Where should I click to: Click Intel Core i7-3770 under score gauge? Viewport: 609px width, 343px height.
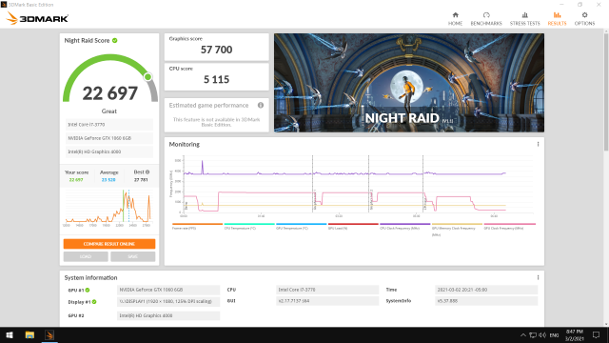point(109,125)
